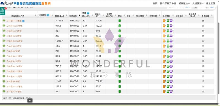Open 線上客服 in the top navigation
The image size is (220, 106).
click(211, 4)
